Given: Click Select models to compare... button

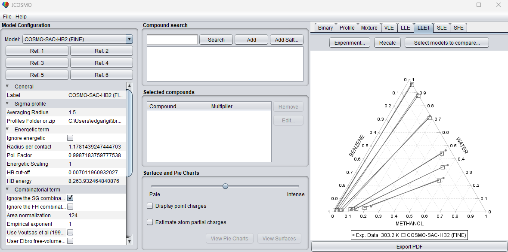Looking at the screenshot, I should [x=447, y=43].
